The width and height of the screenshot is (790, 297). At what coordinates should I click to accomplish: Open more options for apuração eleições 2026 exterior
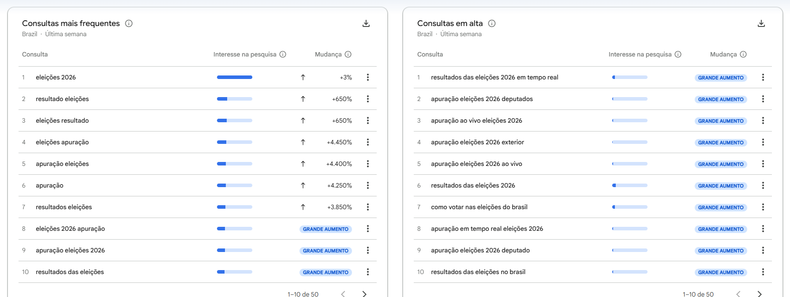[763, 142]
